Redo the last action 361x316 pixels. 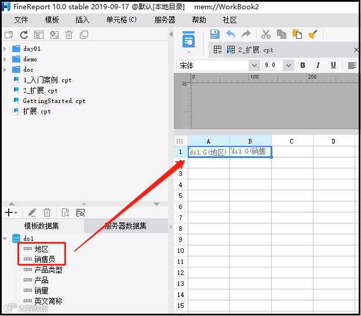click(x=246, y=34)
